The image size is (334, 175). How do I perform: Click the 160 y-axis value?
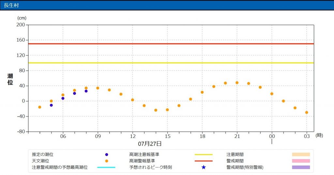pyautogui.click(x=21, y=40)
